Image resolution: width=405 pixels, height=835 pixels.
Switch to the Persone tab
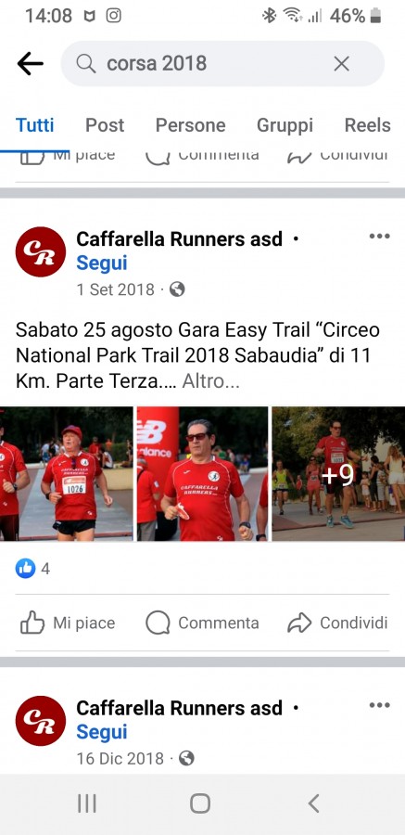pyautogui.click(x=191, y=125)
